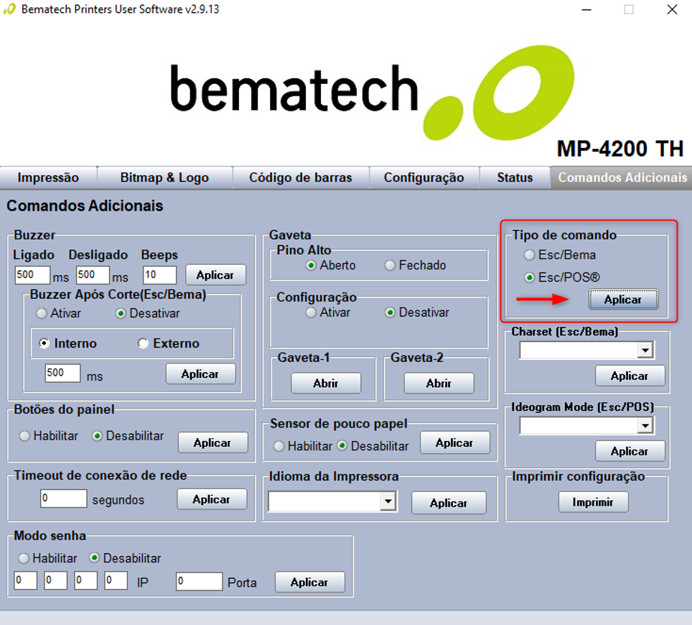Apply the Buzzer Após Corte settings
692x625 pixels.
[x=200, y=374]
